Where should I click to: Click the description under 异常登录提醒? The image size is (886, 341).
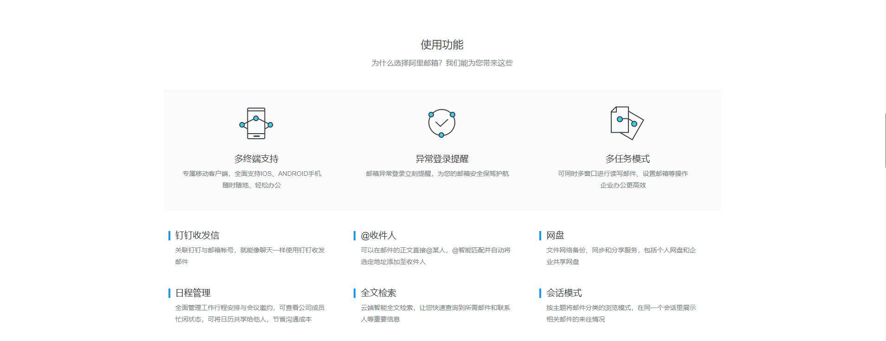(437, 174)
